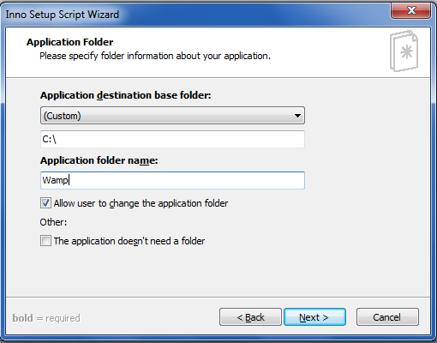Click the Application folder name field with Wamp
The width and height of the screenshot is (437, 343).
tap(172, 180)
